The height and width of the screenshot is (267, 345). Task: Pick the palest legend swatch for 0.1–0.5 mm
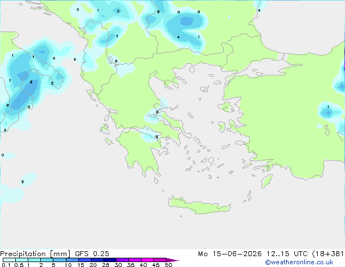9,260
